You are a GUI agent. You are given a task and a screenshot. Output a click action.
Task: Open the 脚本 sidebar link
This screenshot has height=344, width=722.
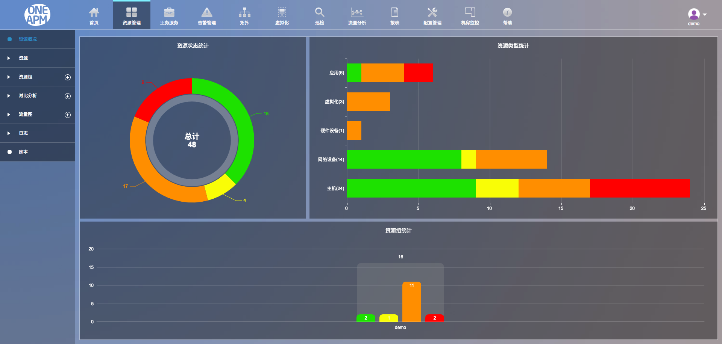pyautogui.click(x=38, y=152)
